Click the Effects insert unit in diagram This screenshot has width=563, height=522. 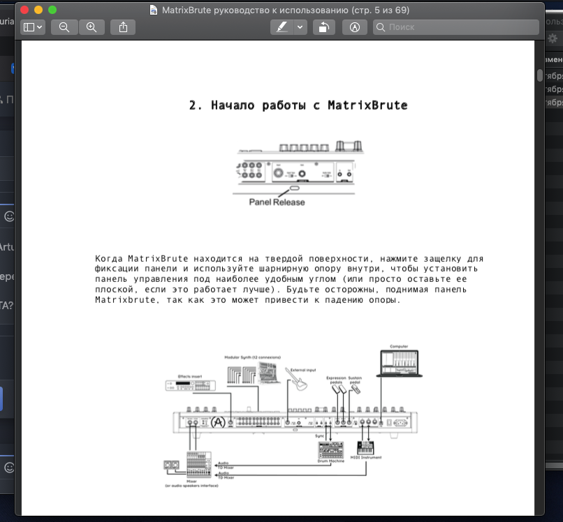click(190, 385)
